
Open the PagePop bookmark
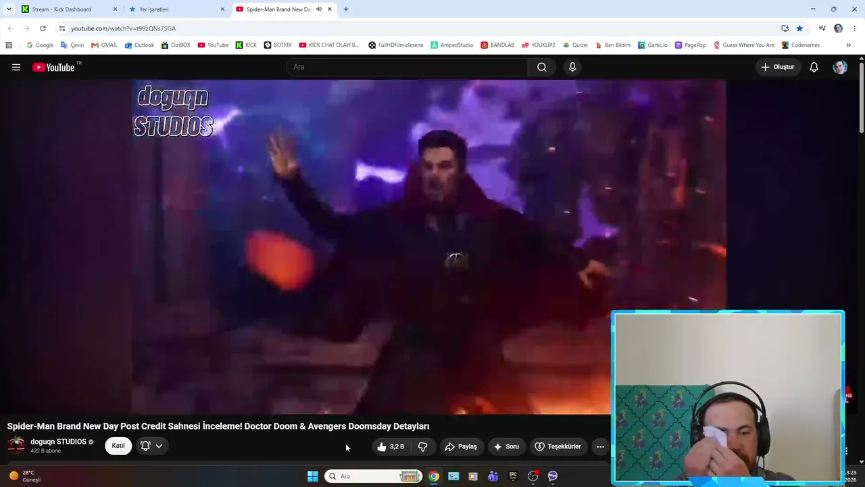(x=690, y=45)
